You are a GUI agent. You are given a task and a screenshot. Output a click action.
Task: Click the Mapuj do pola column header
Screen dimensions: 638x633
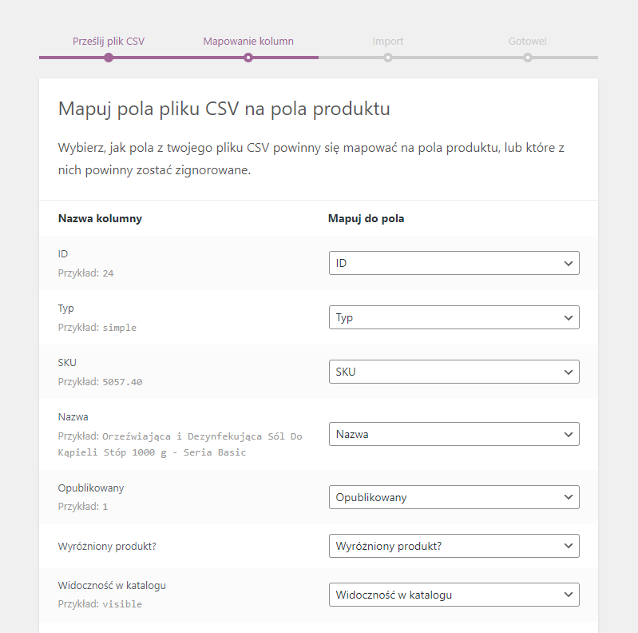tap(366, 219)
